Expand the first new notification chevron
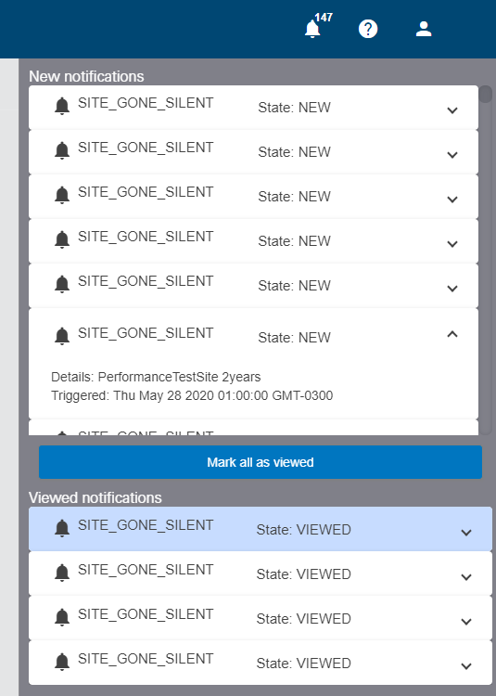The height and width of the screenshot is (696, 496). [452, 110]
